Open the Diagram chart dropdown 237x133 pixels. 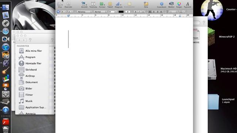(118, 5)
